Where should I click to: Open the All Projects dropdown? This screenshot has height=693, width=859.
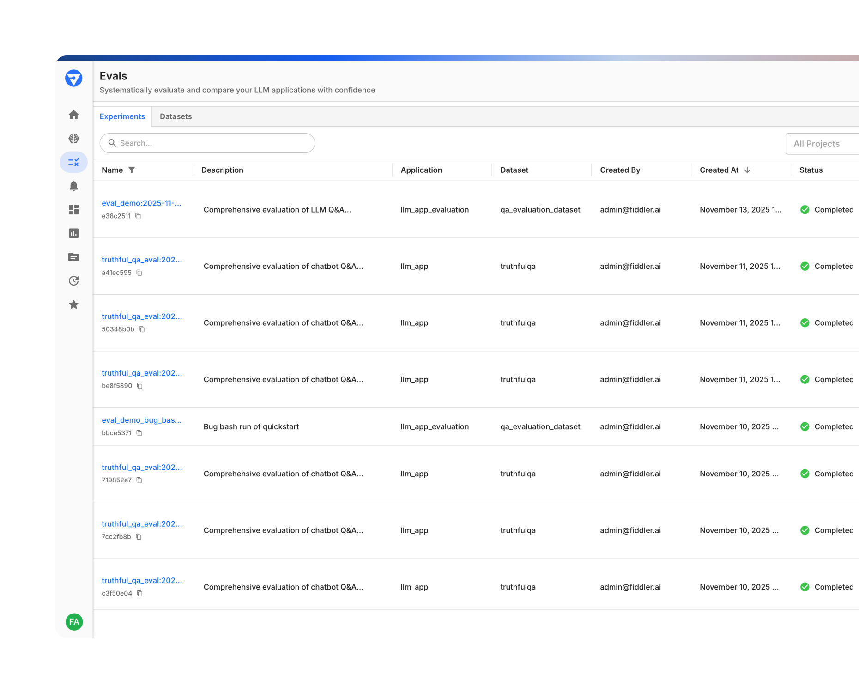[x=823, y=144]
